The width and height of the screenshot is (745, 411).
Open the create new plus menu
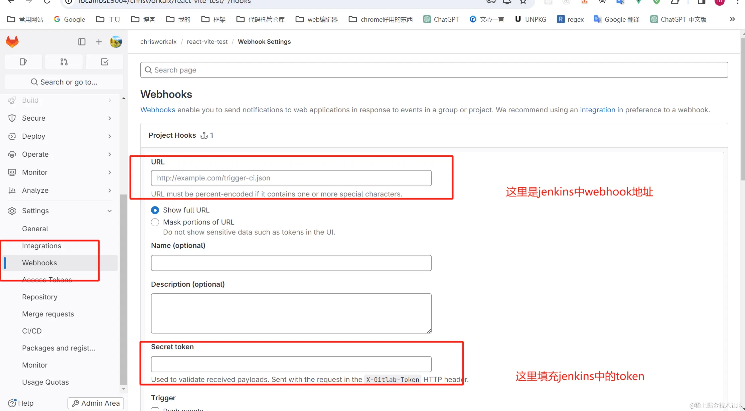(99, 42)
